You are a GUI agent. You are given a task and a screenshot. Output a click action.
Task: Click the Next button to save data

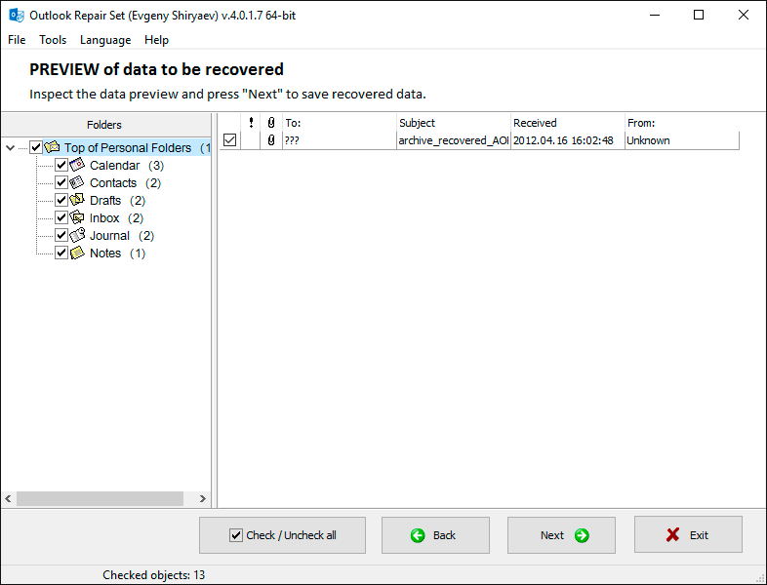click(561, 535)
